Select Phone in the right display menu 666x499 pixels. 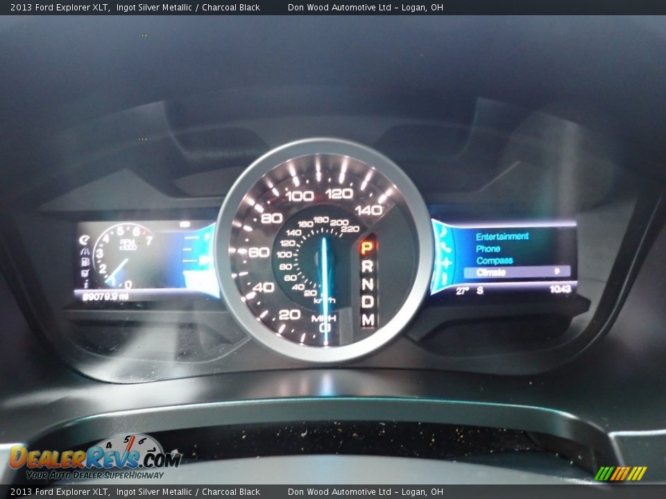[x=488, y=249]
